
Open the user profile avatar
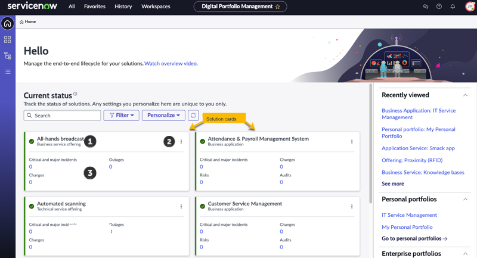[470, 7]
